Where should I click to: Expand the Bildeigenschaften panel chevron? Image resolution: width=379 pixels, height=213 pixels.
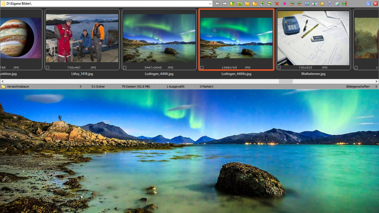376,86
